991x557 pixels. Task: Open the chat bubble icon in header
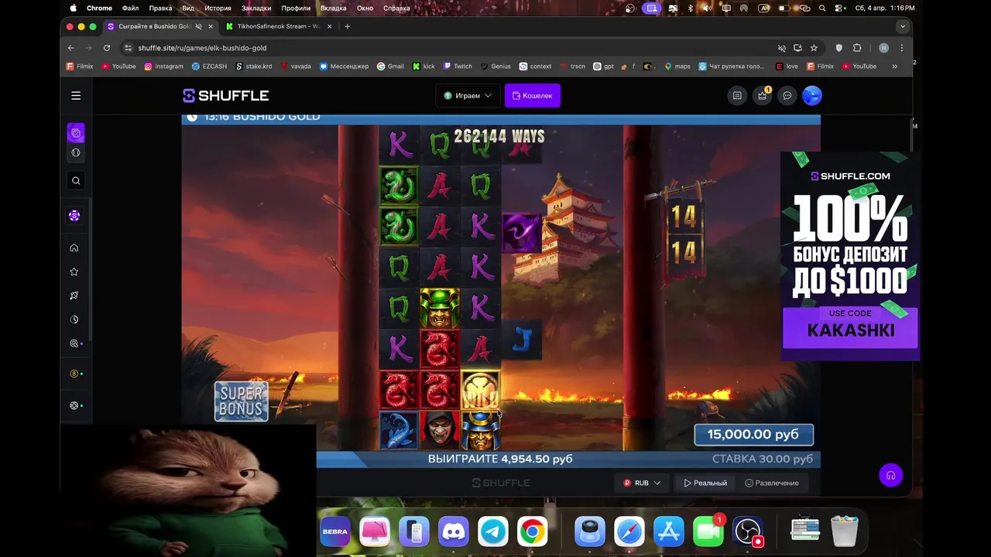pyautogui.click(x=787, y=96)
